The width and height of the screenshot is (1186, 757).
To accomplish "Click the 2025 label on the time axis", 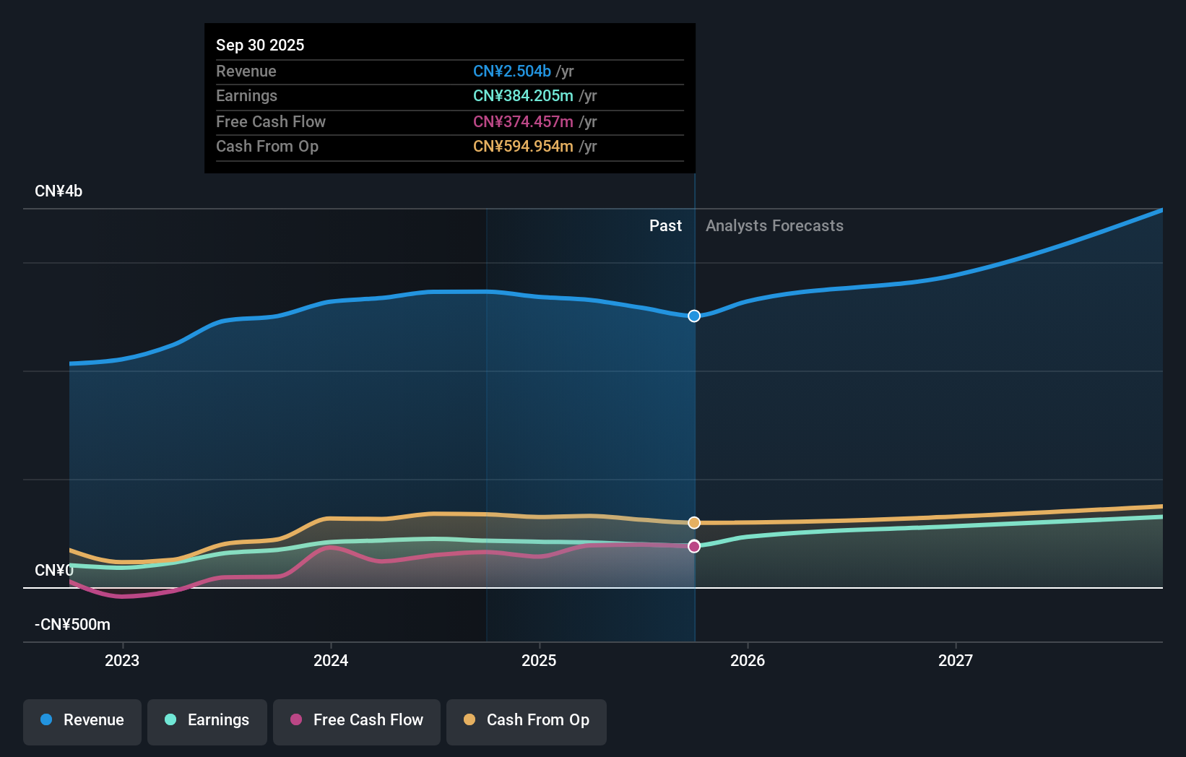I will click(x=539, y=660).
